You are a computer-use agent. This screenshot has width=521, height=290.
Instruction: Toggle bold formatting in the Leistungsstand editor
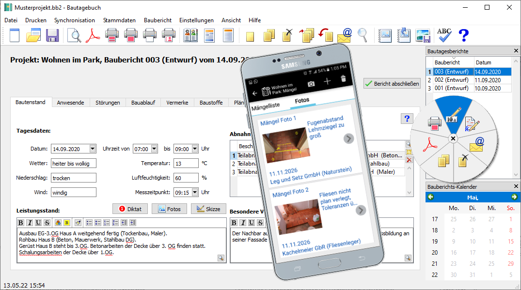click(x=20, y=222)
